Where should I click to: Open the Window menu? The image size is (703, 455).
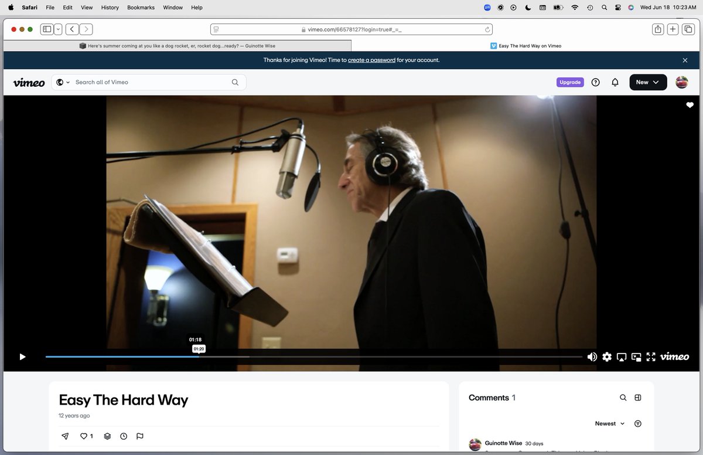[173, 8]
